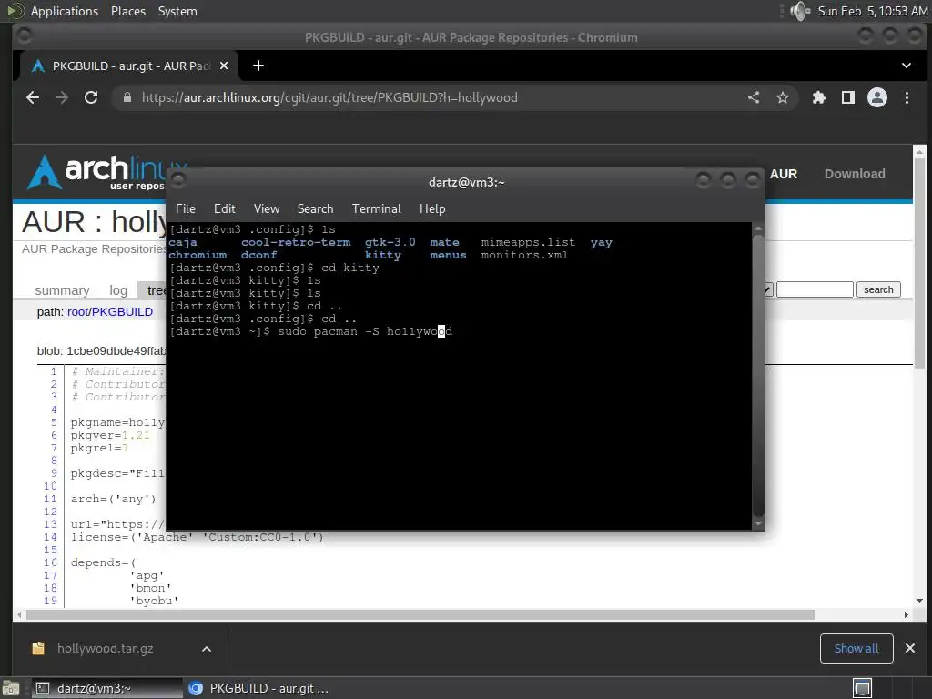932x699 pixels.
Task: Click the Chromium window menu button
Action: pyautogui.click(x=25, y=36)
